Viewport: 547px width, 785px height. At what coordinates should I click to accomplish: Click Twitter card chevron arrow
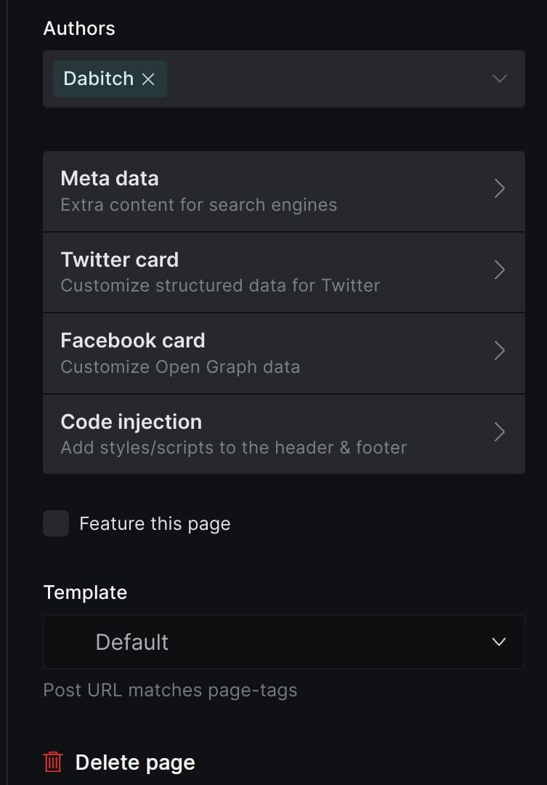tap(500, 270)
